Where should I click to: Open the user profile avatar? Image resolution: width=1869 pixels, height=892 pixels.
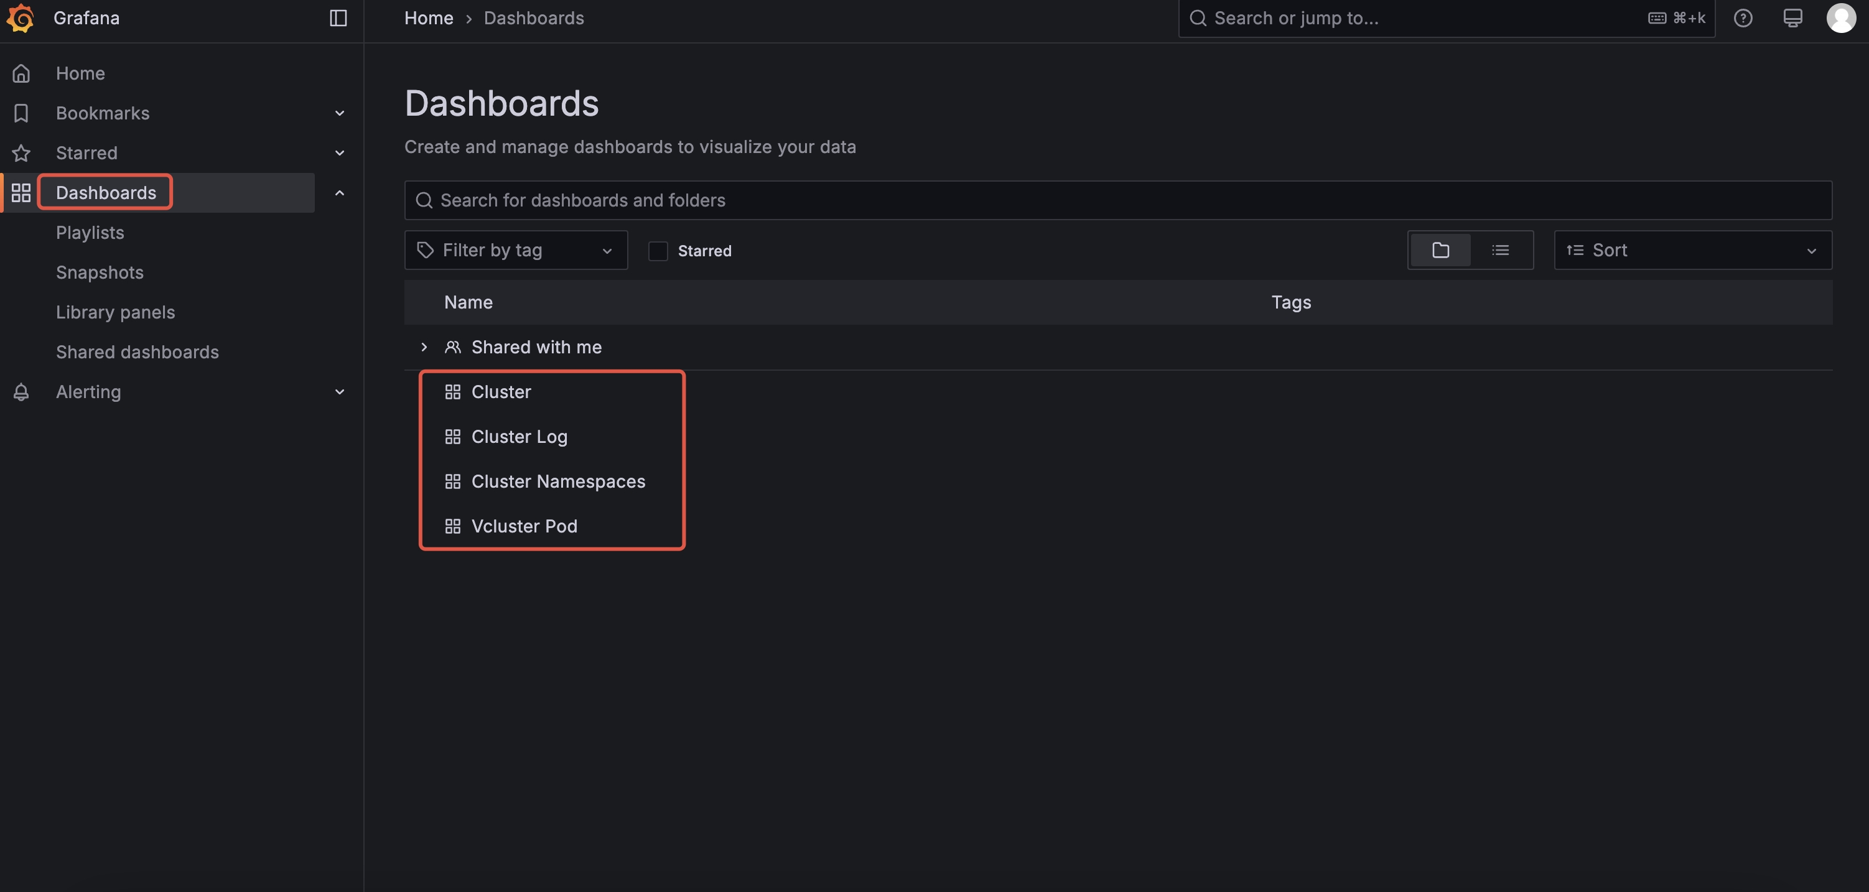pyautogui.click(x=1841, y=18)
